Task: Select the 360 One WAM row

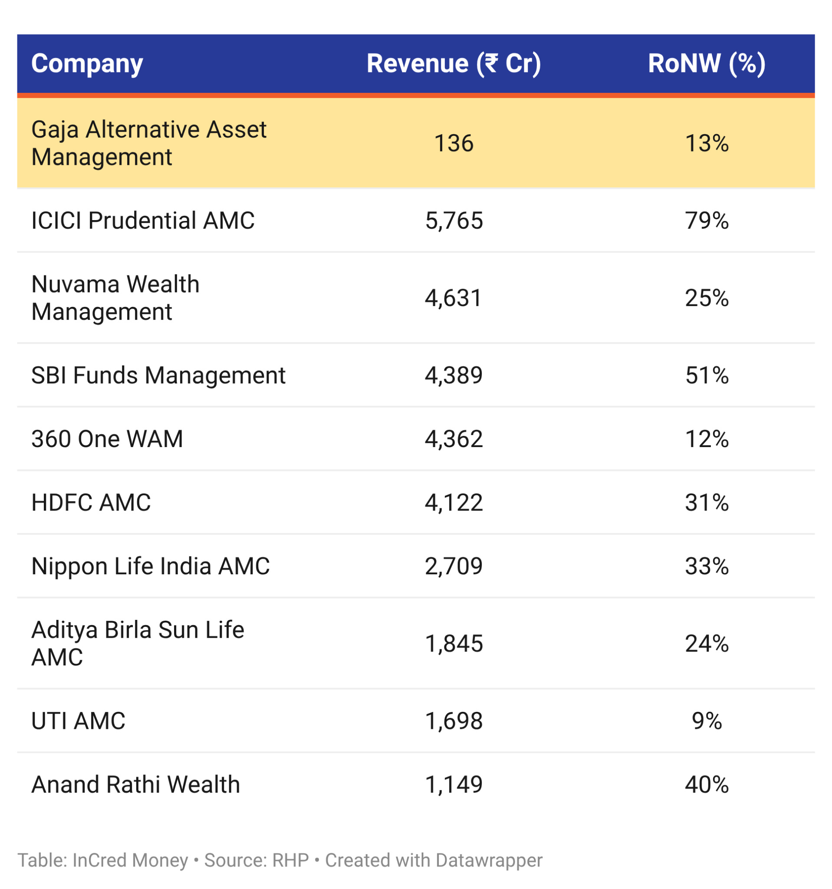Action: [416, 439]
